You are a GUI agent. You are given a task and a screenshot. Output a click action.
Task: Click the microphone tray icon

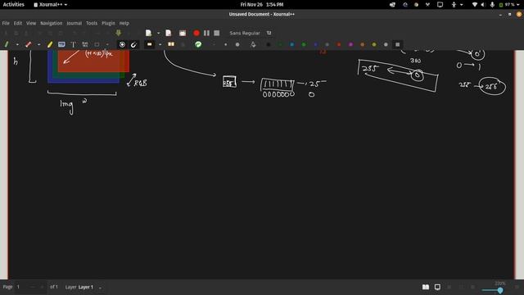pyautogui.click(x=492, y=5)
